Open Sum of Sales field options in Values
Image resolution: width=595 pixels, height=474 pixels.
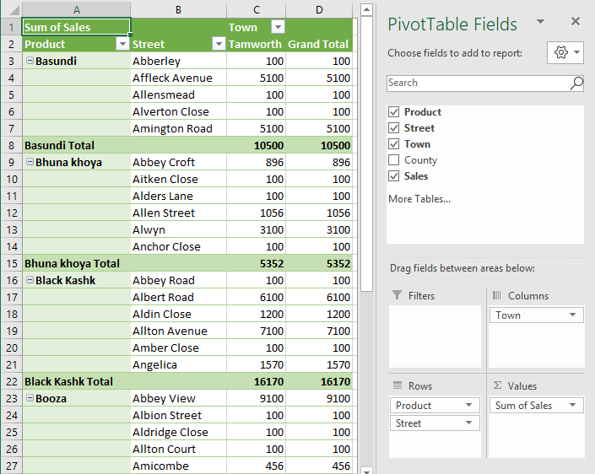pyautogui.click(x=574, y=406)
